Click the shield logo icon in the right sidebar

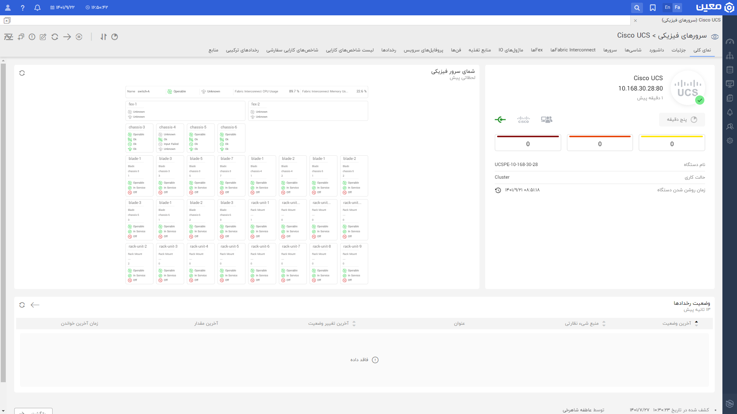[x=730, y=404]
